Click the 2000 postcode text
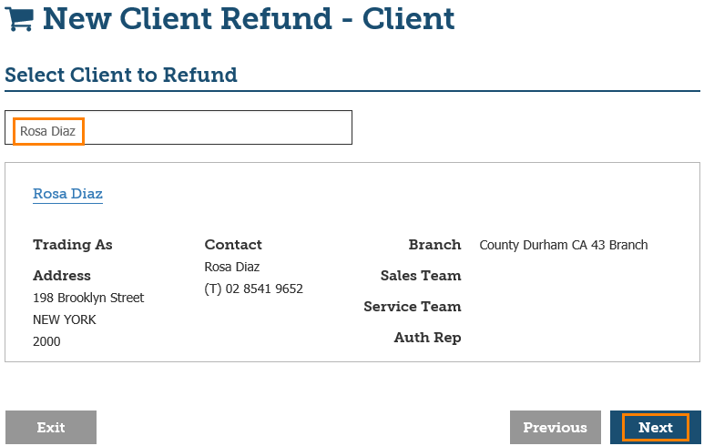The width and height of the screenshot is (704, 446). [46, 341]
